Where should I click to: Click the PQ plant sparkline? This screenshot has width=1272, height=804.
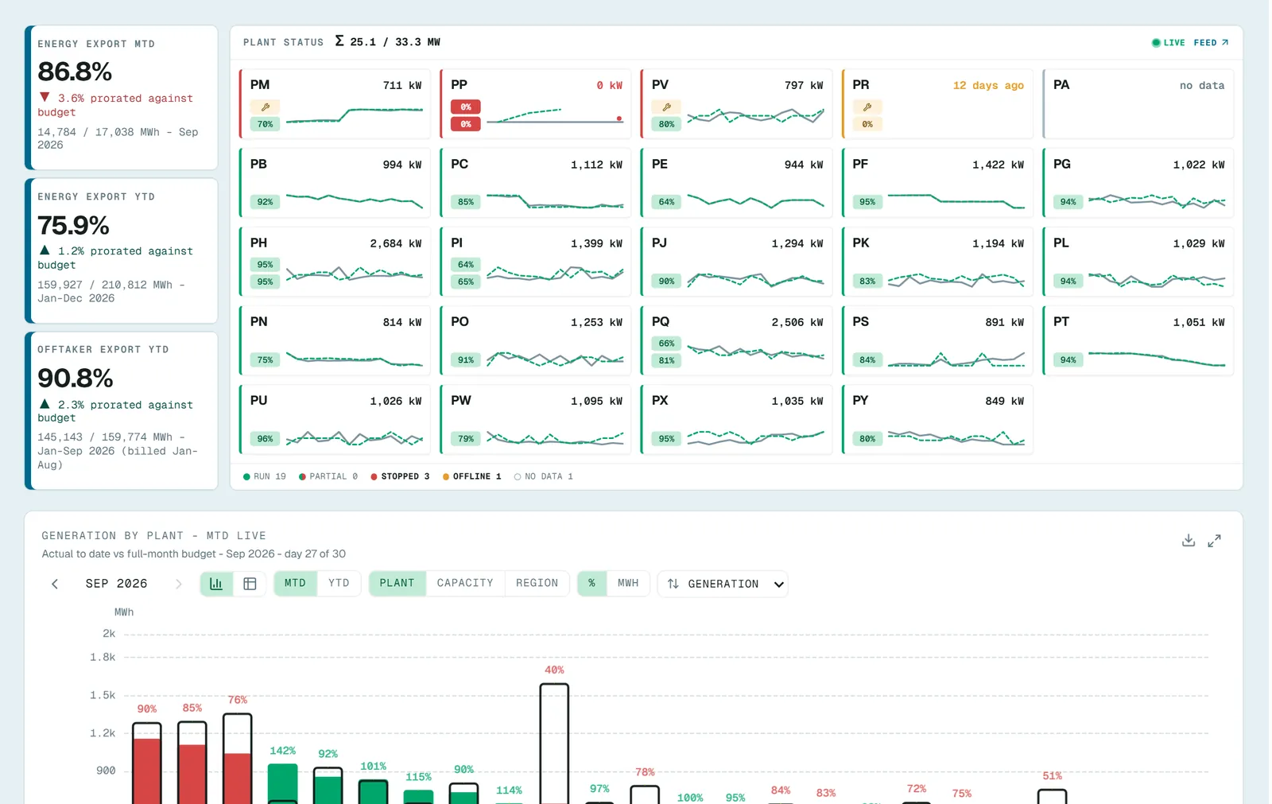tap(755, 352)
